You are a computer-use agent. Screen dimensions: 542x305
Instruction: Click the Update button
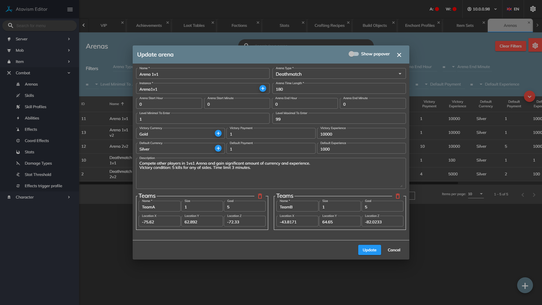[369, 250]
